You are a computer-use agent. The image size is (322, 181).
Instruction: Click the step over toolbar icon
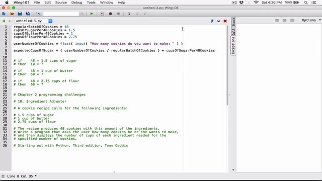point(137,14)
